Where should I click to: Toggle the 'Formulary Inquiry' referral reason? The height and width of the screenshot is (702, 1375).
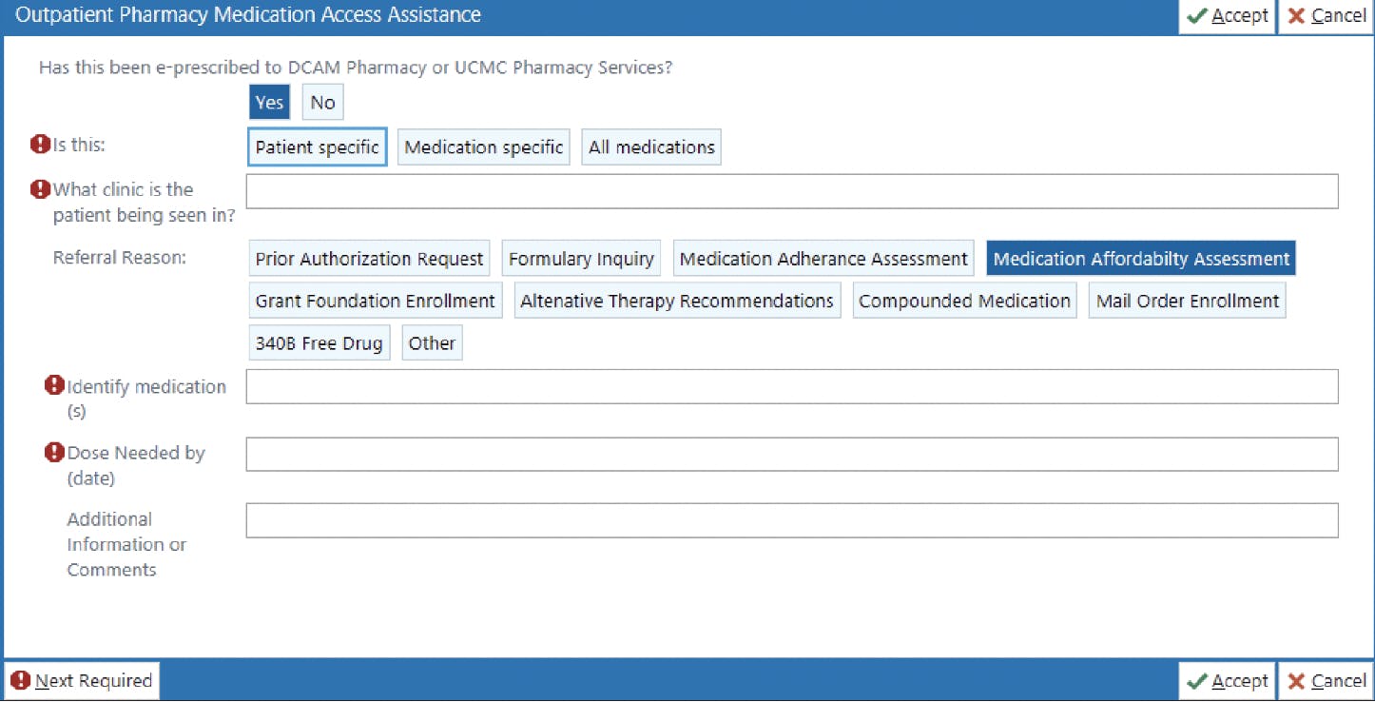point(581,257)
